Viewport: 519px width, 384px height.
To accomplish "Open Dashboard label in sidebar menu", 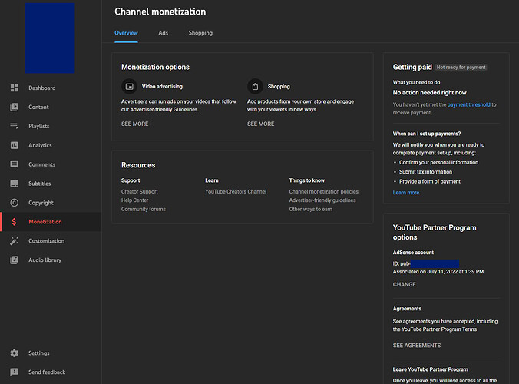I will [42, 88].
